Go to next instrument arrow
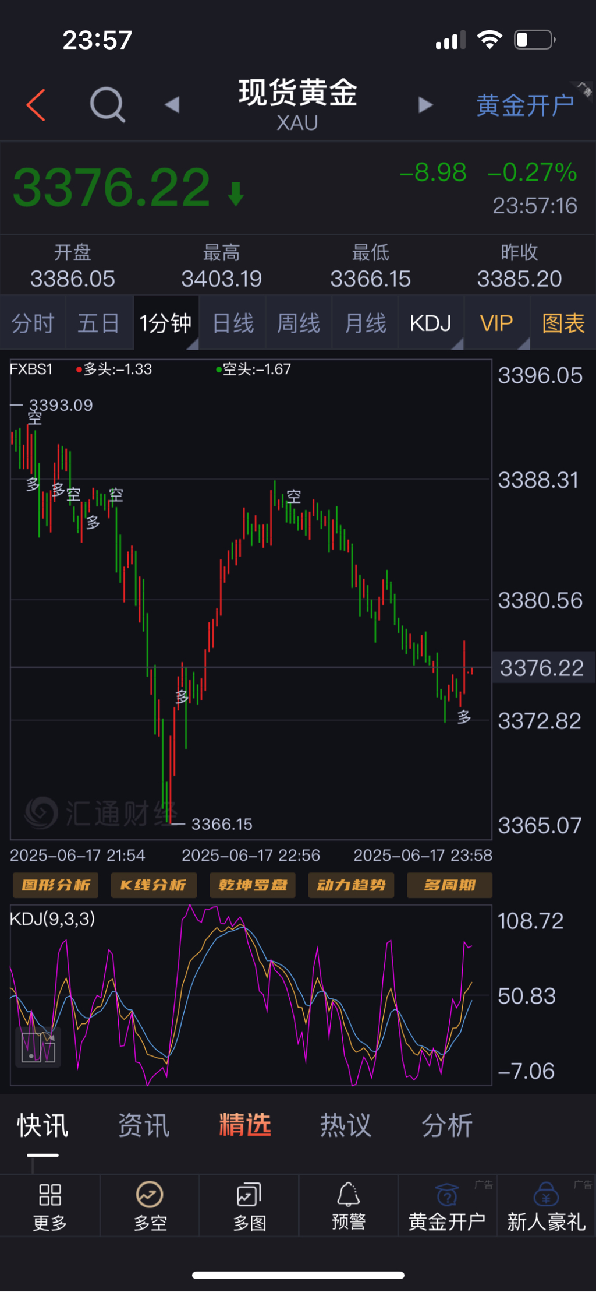Viewport: 596px width, 1292px height. (425, 105)
